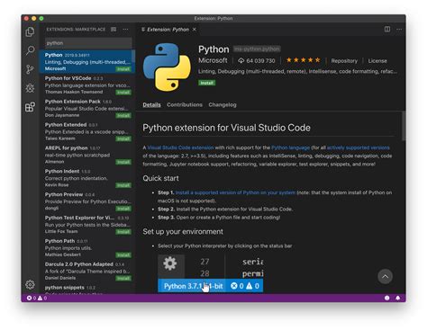This screenshot has height=330, width=427.
Task: Install the Python extension from details page
Action: tap(206, 83)
